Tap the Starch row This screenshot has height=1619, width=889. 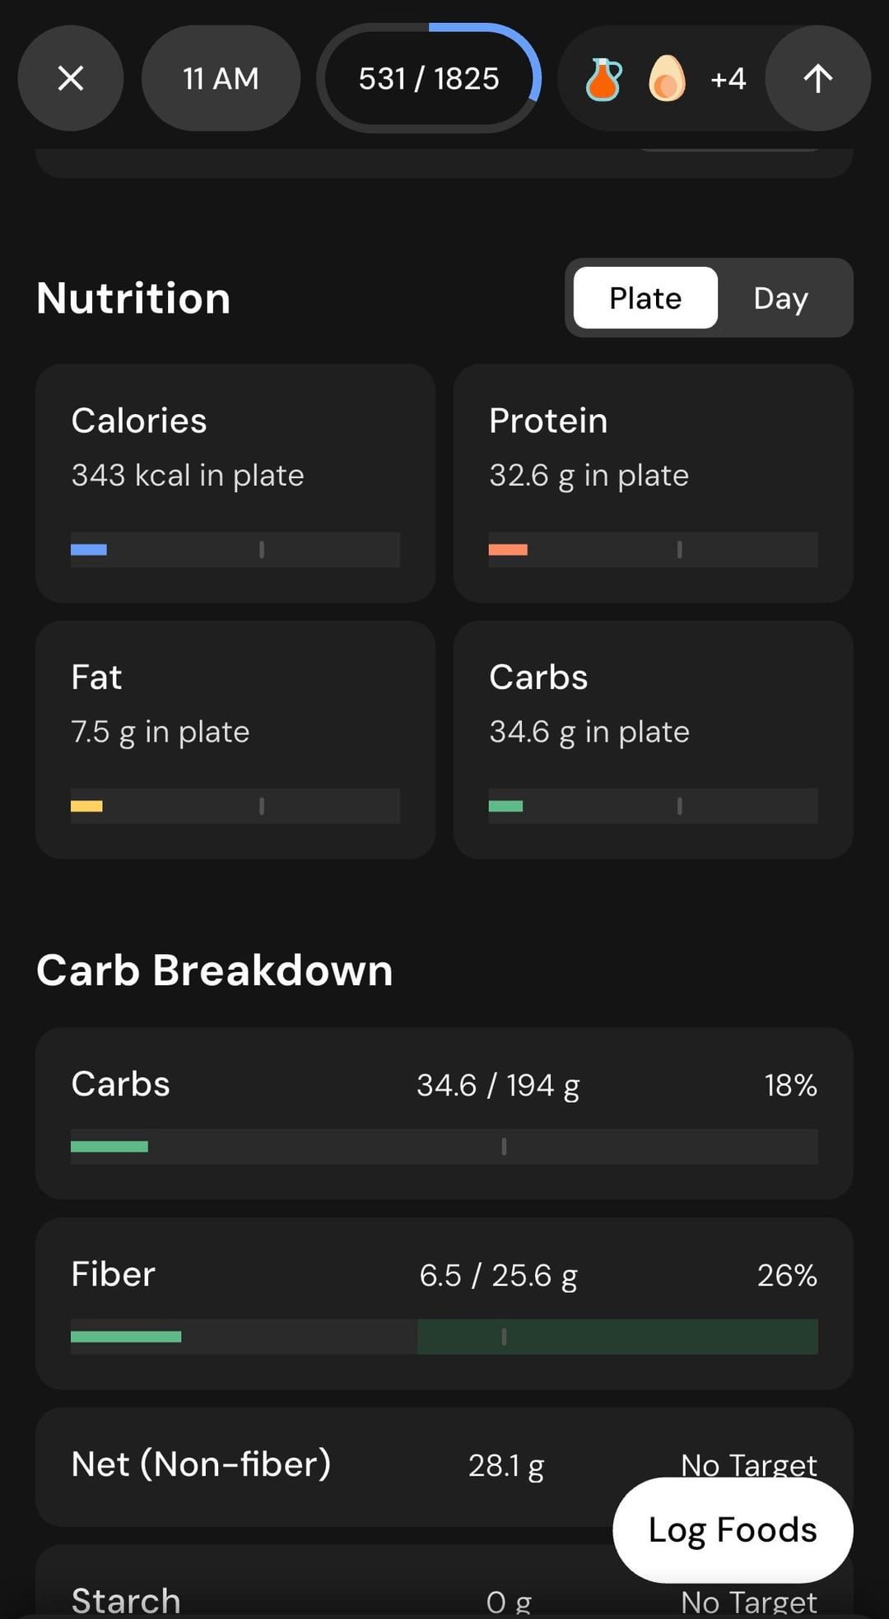[329, 1598]
